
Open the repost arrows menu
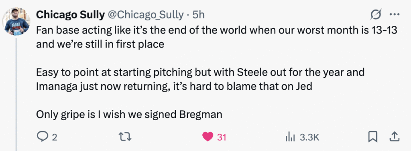coord(125,137)
